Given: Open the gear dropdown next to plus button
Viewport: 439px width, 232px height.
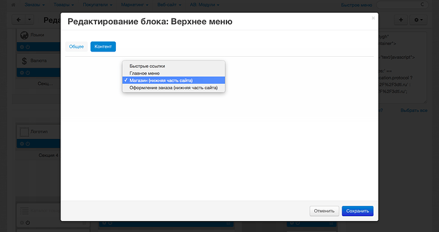Looking at the screenshot, I should (418, 20).
